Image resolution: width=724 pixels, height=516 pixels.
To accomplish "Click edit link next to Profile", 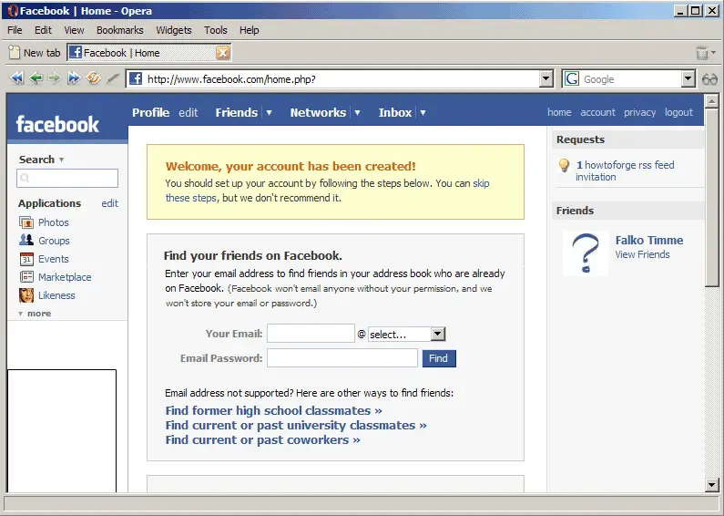I will click(189, 113).
